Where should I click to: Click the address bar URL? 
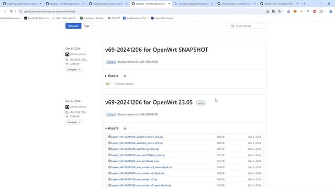(x=50, y=11)
